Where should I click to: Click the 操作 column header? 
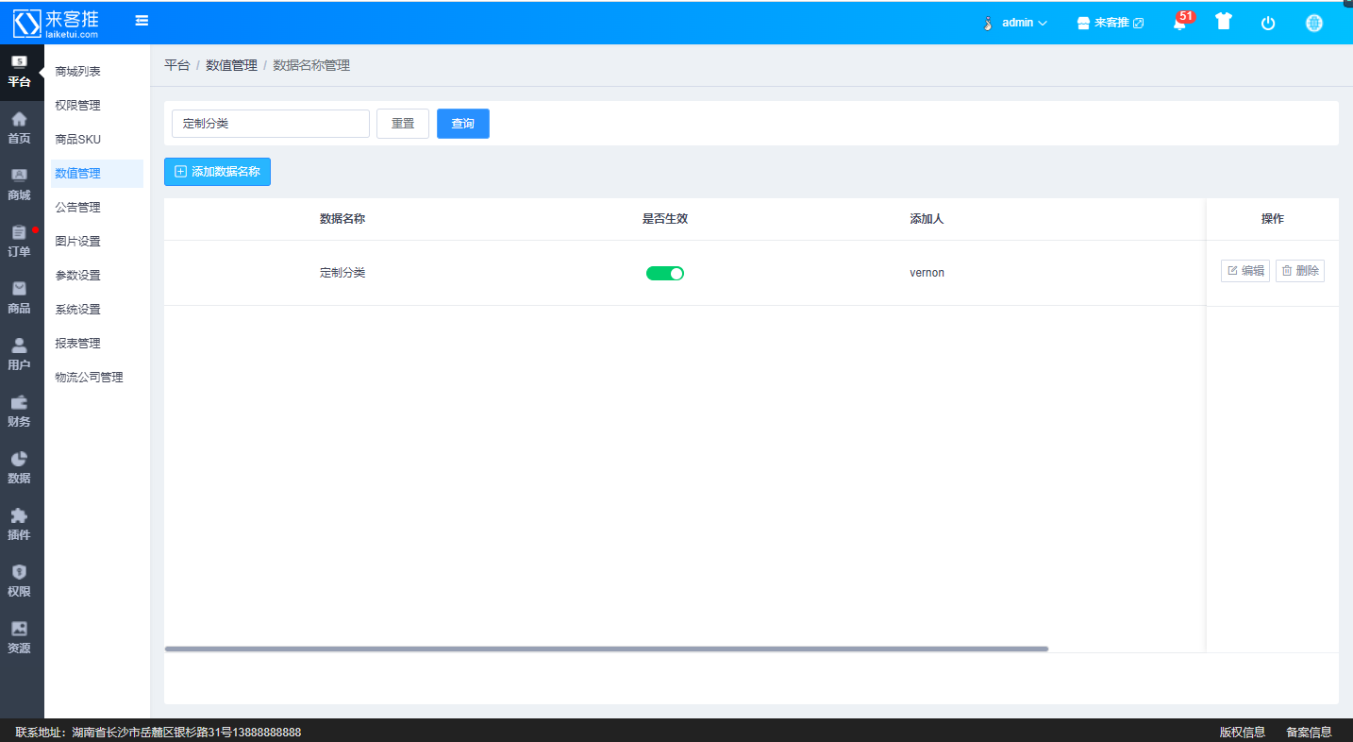(1273, 219)
